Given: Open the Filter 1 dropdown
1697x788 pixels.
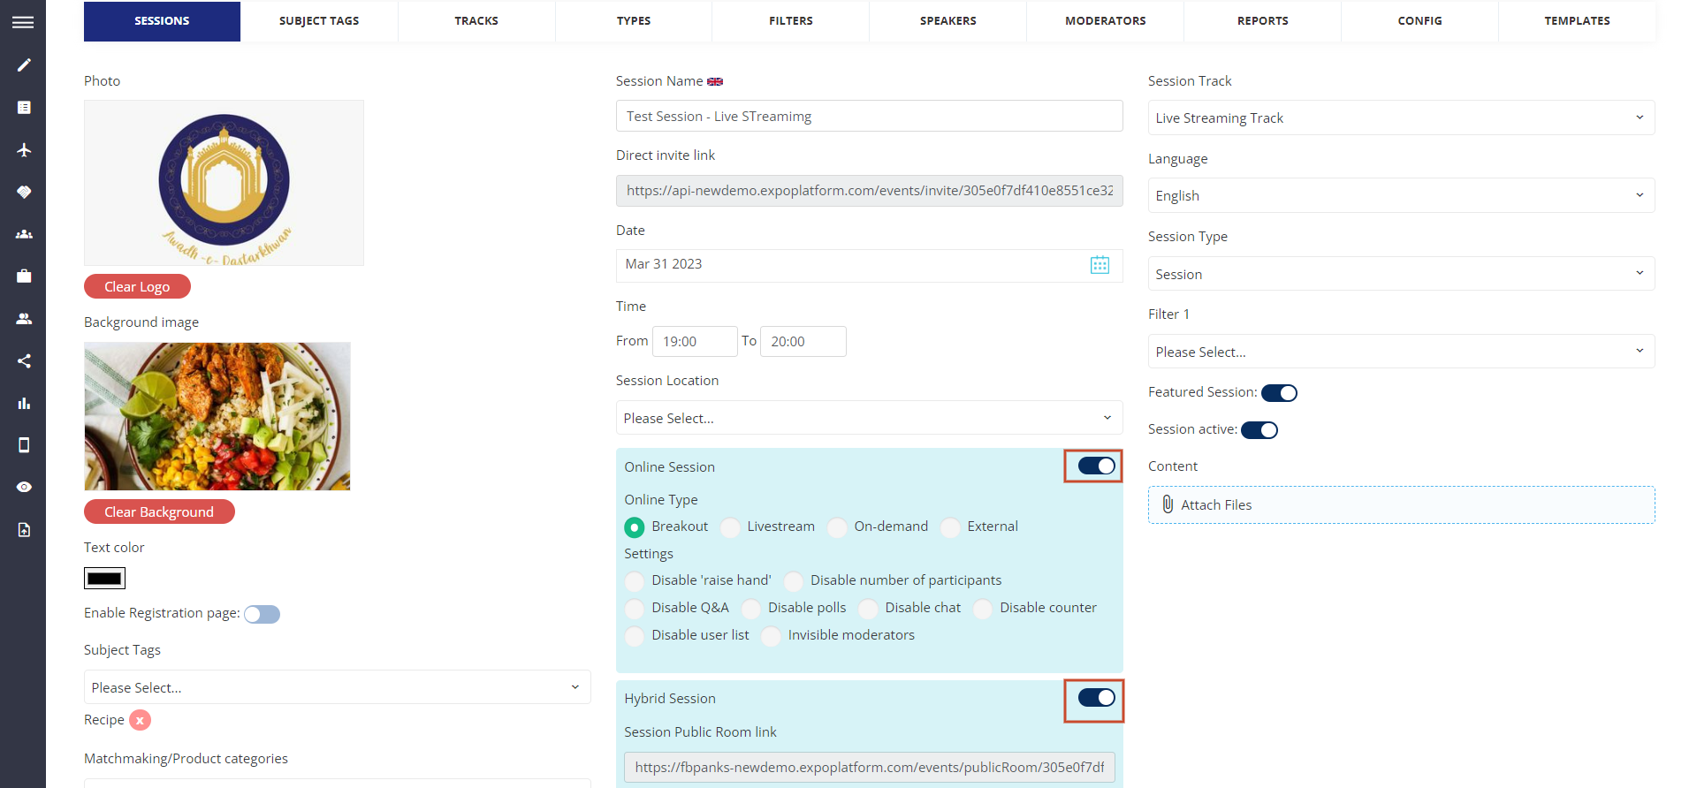Looking at the screenshot, I should click(1401, 352).
